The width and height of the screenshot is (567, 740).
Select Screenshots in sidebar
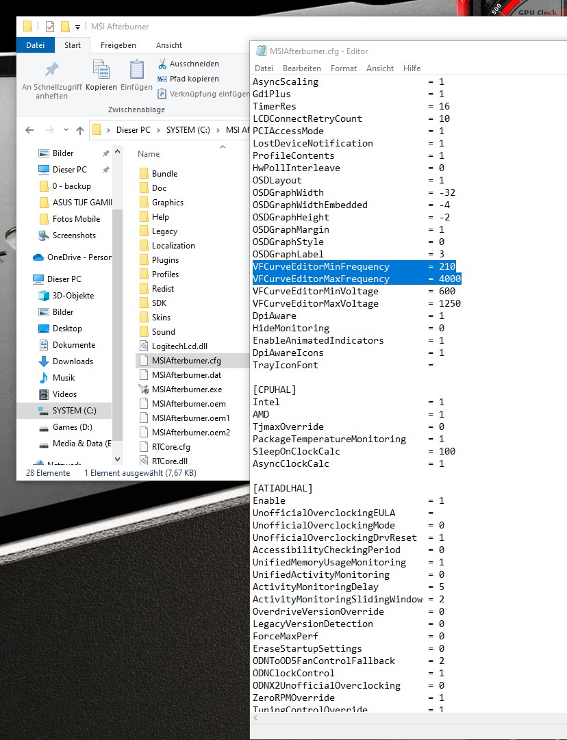pyautogui.click(x=74, y=235)
